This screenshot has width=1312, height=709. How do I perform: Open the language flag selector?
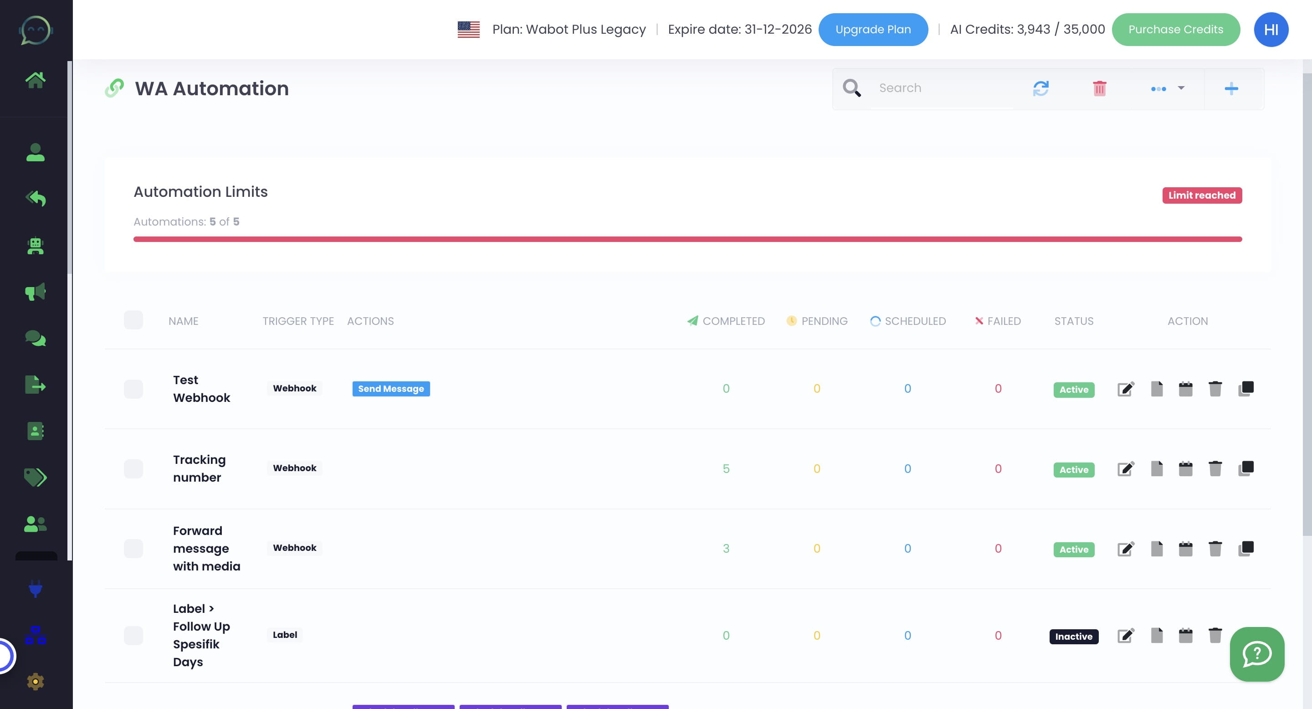click(469, 30)
